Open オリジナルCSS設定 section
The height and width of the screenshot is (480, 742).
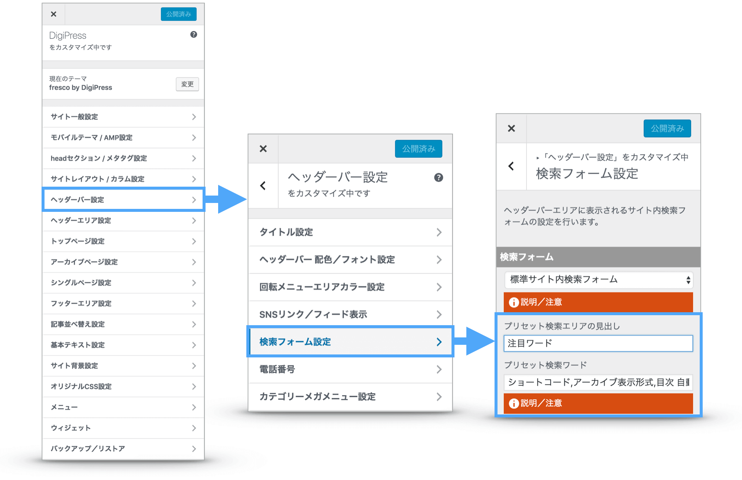(x=123, y=386)
